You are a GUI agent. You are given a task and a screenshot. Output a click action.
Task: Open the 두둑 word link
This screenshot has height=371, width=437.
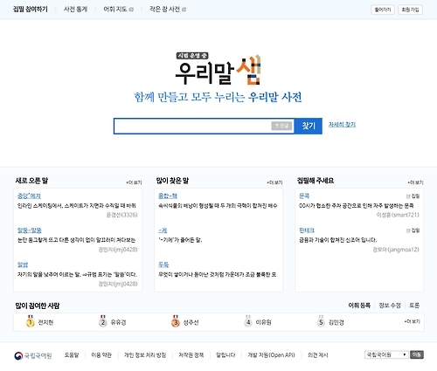(163, 265)
